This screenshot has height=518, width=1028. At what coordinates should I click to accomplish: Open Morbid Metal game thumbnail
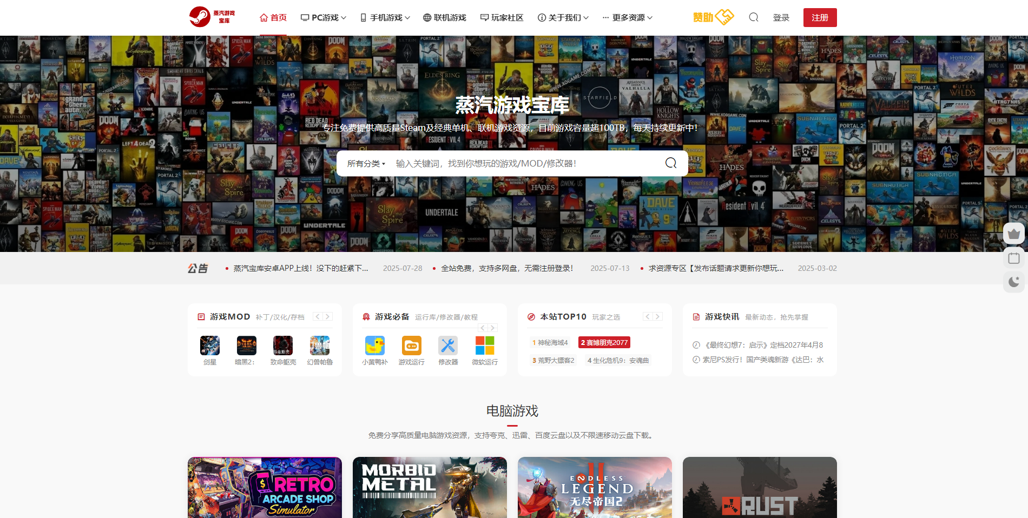click(430, 487)
